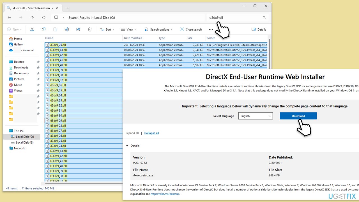The width and height of the screenshot is (359, 202).
Task: Click the blue Download button
Action: [x=298, y=116]
